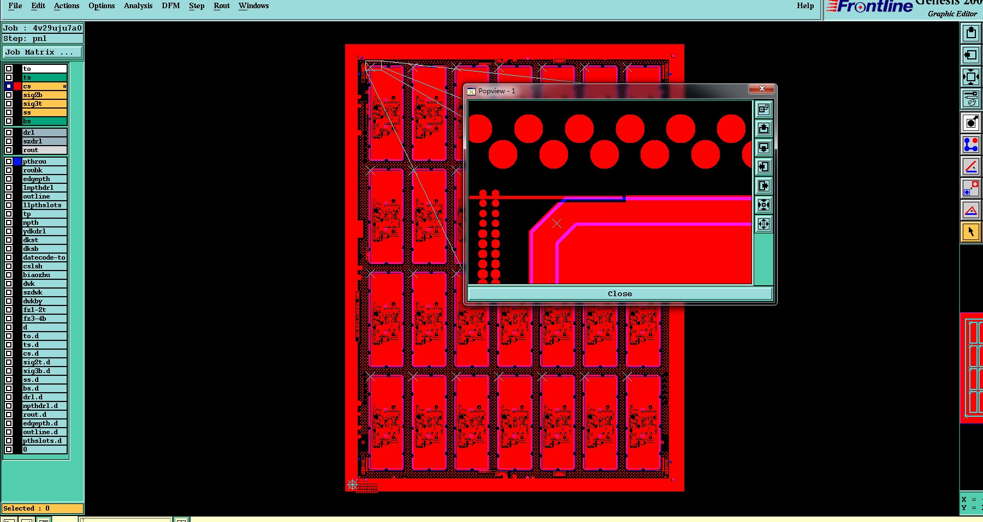Toggle display checkbox for layer rout
983x522 pixels.
tap(9, 150)
